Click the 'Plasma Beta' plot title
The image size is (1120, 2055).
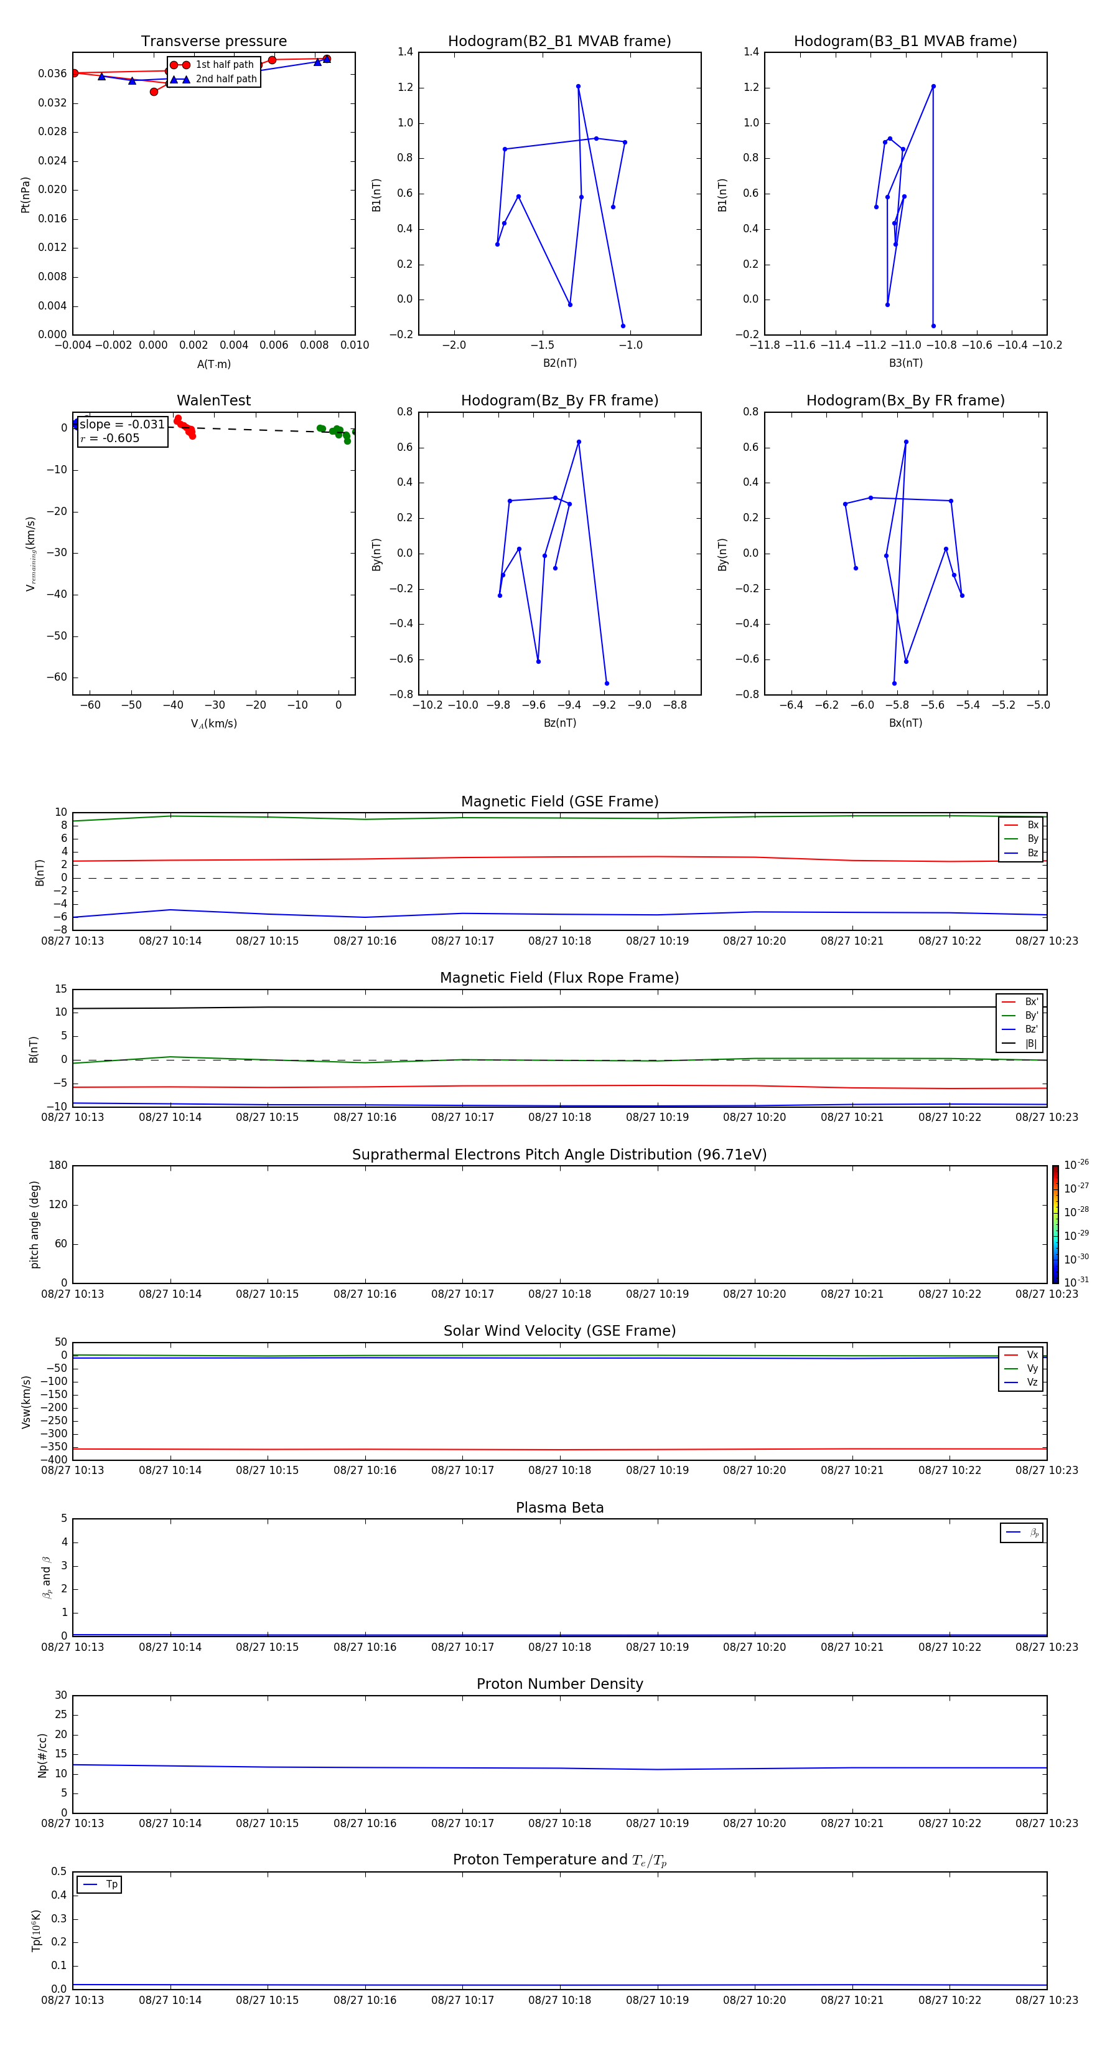[x=559, y=1508]
